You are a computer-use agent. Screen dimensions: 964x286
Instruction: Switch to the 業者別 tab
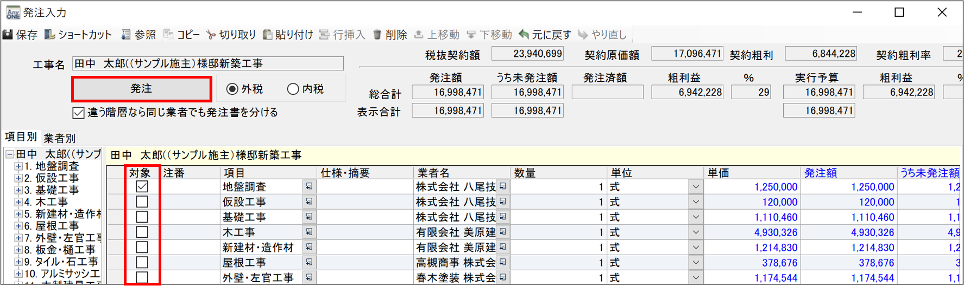(59, 138)
